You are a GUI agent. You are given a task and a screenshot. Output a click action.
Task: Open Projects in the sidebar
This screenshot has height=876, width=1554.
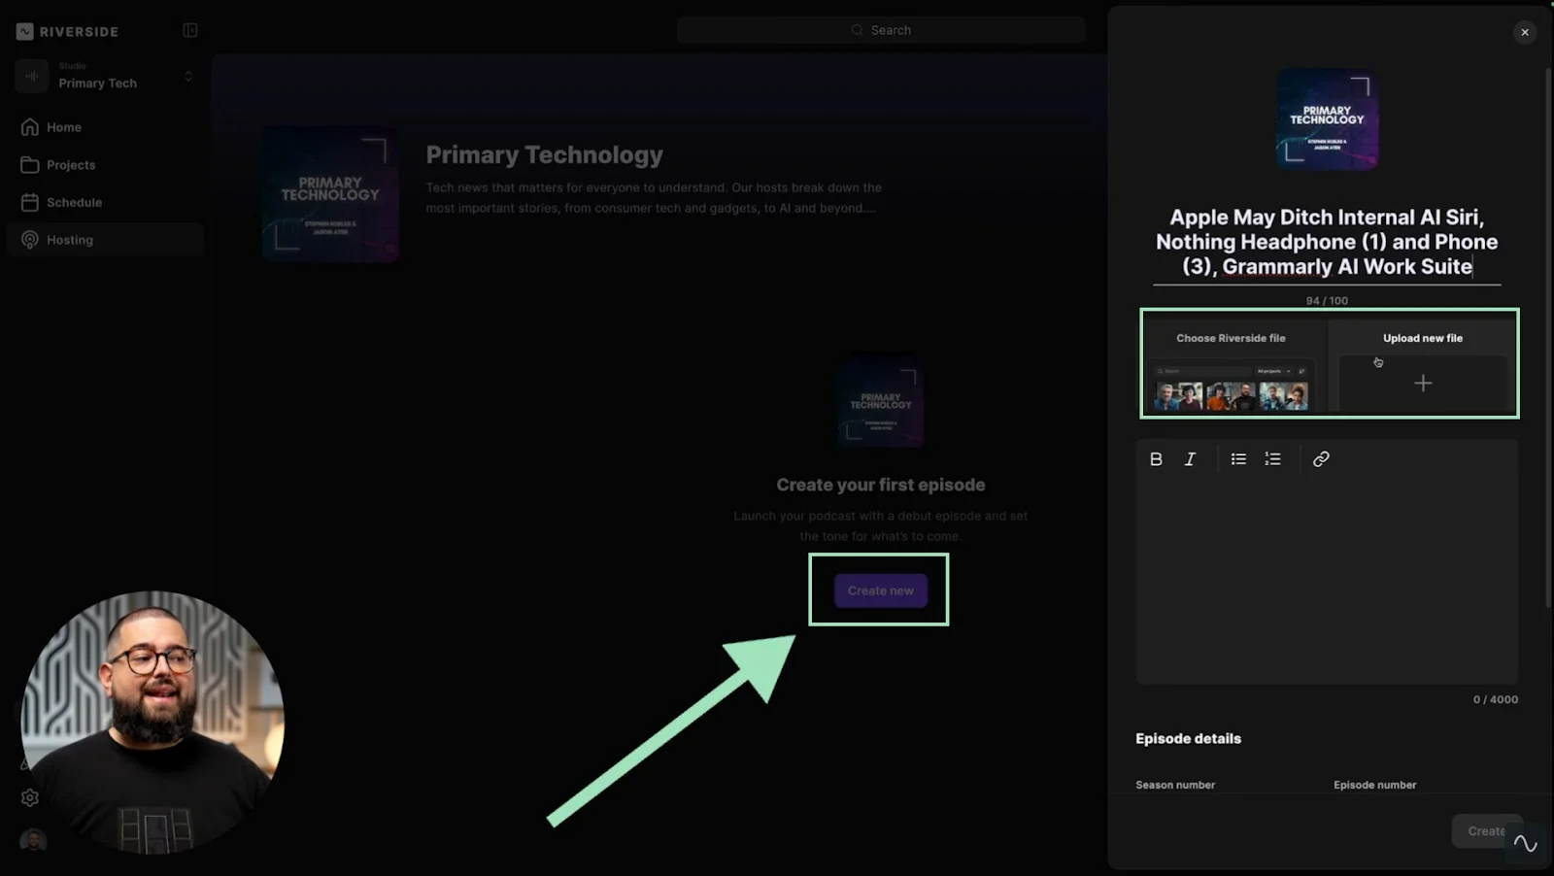(105, 165)
